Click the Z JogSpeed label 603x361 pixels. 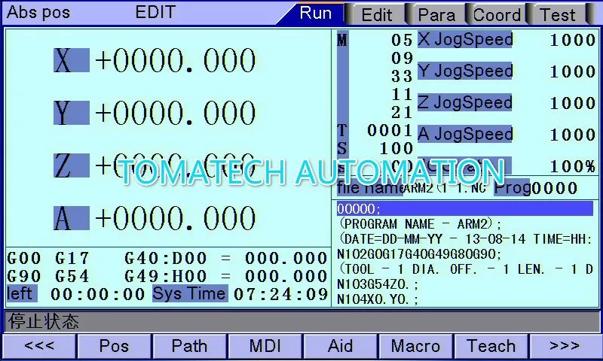pyautogui.click(x=465, y=102)
